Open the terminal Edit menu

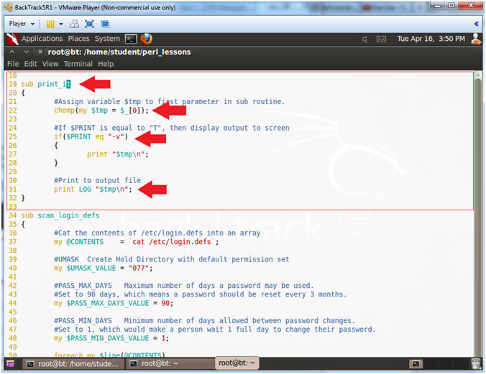30,64
